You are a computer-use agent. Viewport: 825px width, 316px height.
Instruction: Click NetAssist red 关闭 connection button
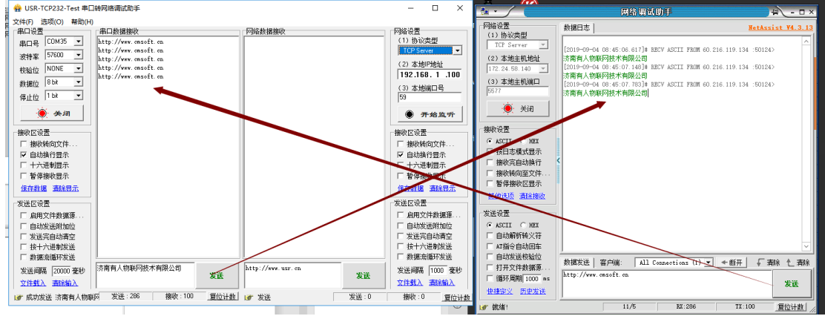516,108
